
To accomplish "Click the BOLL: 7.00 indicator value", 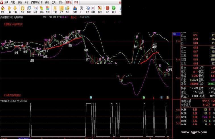I will coord(47,17).
